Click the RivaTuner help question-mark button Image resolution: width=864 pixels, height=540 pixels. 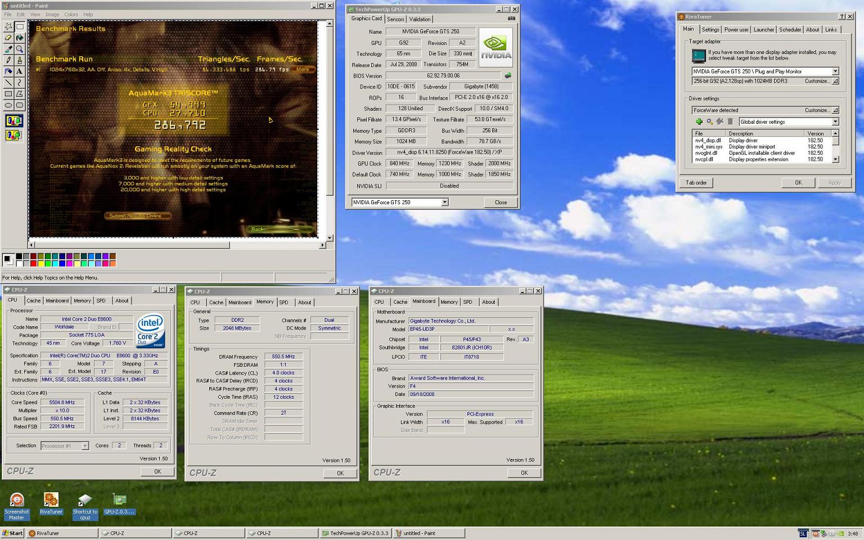(x=841, y=17)
